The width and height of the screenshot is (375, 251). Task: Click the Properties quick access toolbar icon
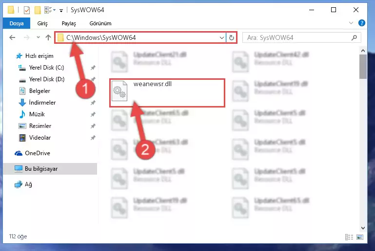27,10
